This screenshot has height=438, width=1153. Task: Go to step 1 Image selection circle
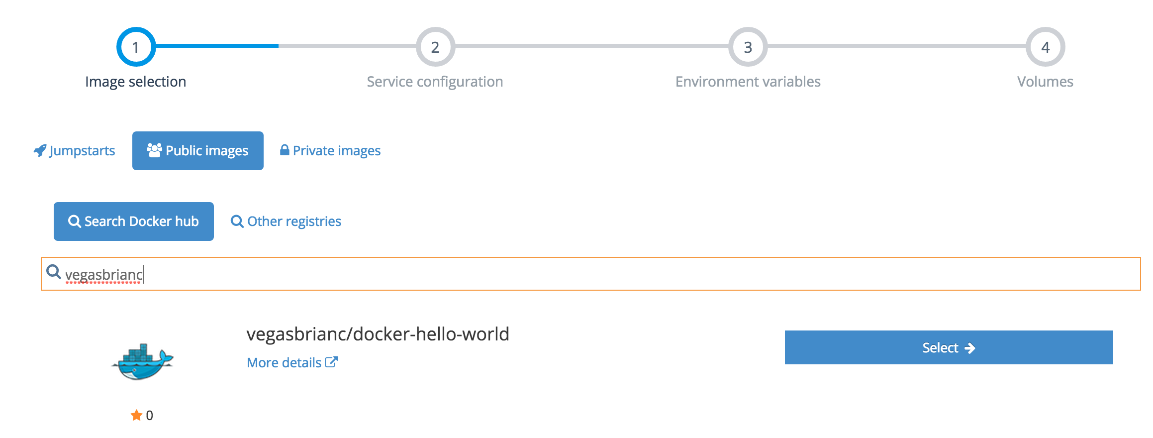(136, 47)
